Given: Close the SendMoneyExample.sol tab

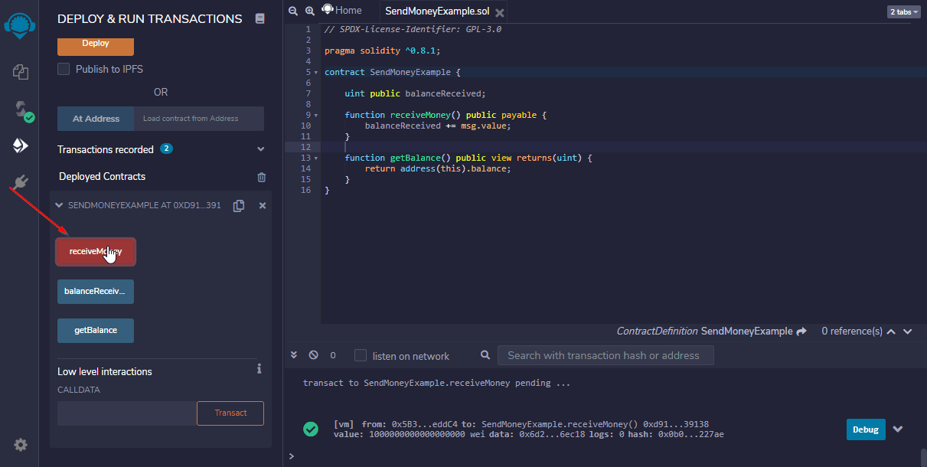Looking at the screenshot, I should click(500, 12).
